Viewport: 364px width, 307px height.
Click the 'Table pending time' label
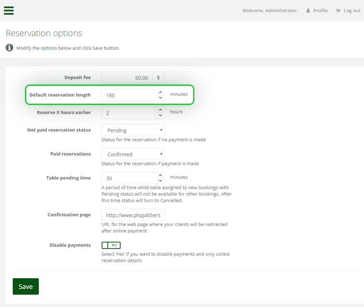coord(68,178)
